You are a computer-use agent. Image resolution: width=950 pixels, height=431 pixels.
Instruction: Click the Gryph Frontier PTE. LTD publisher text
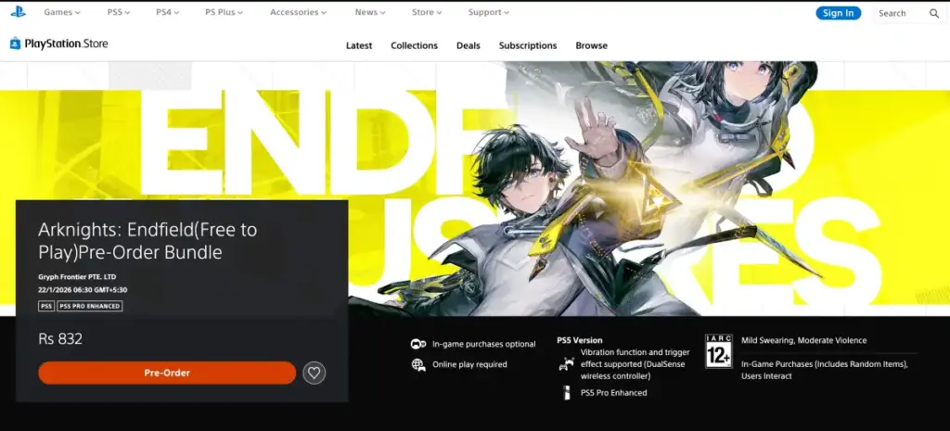point(77,276)
